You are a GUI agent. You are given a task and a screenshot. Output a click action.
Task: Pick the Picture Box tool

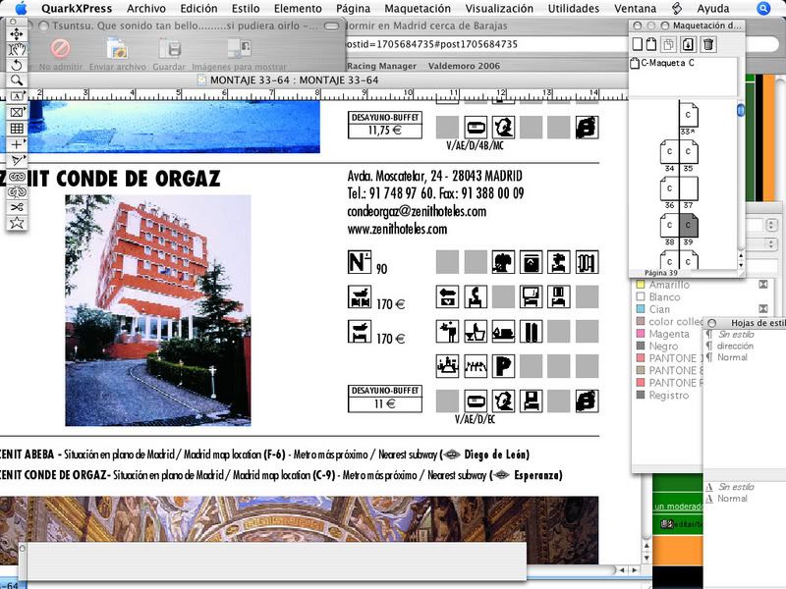[x=17, y=112]
